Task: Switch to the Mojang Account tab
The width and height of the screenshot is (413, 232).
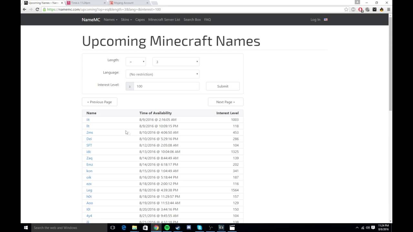Action: click(x=129, y=3)
